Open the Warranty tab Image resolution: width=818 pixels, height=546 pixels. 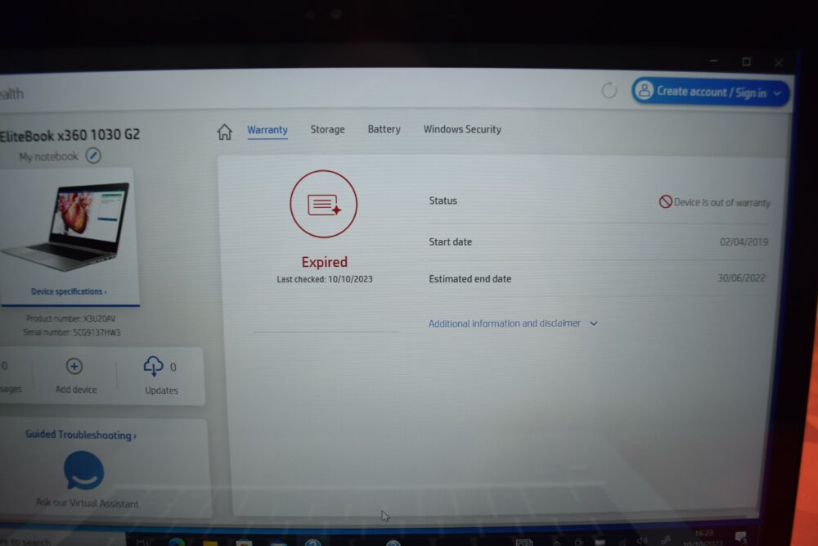[x=267, y=129]
